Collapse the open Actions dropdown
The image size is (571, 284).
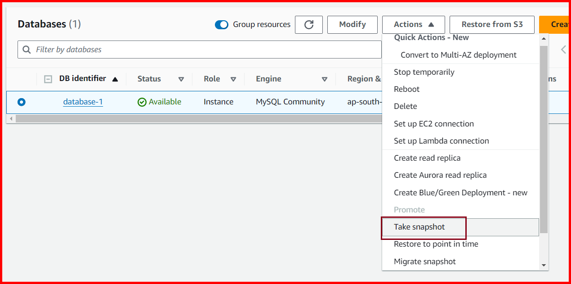click(413, 24)
